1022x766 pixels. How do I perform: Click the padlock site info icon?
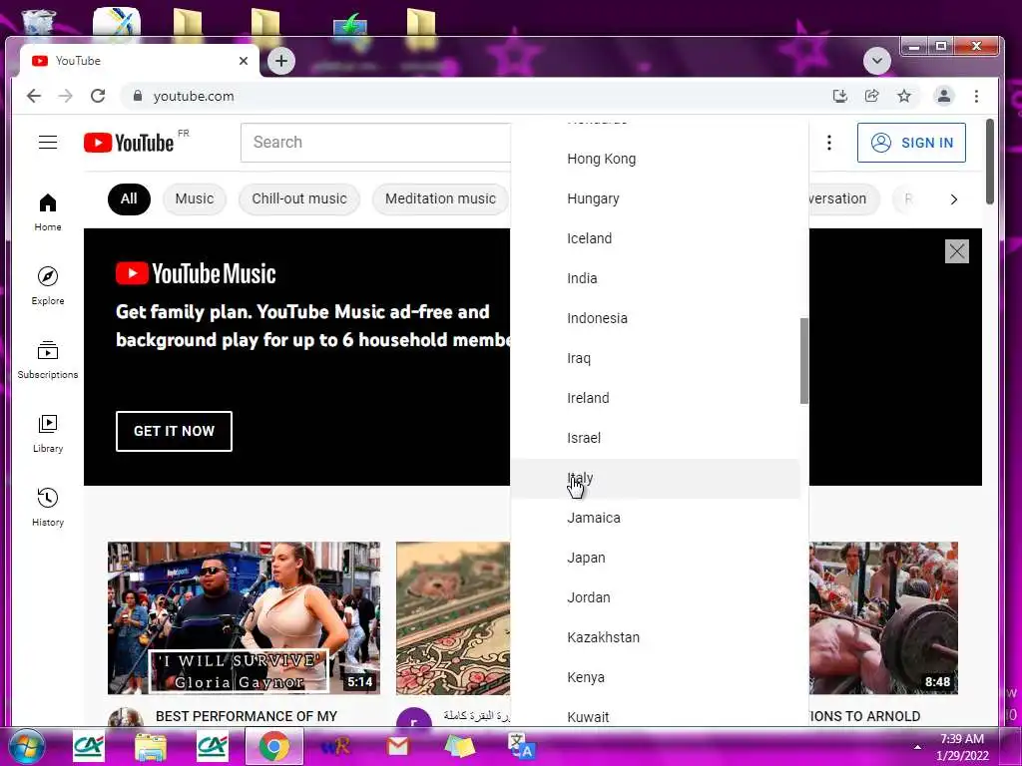pyautogui.click(x=138, y=96)
